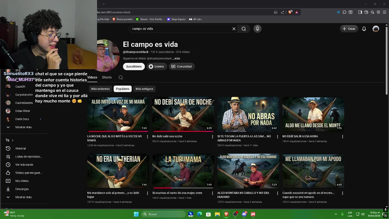Open File Explorer from the taskbar
The height and width of the screenshot is (219, 389).
[x=217, y=214]
